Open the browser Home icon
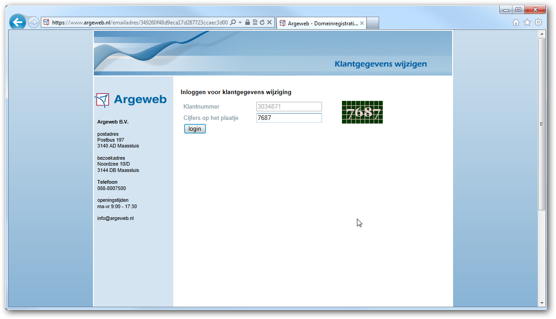Viewport: 556px width, 319px height. click(x=516, y=23)
